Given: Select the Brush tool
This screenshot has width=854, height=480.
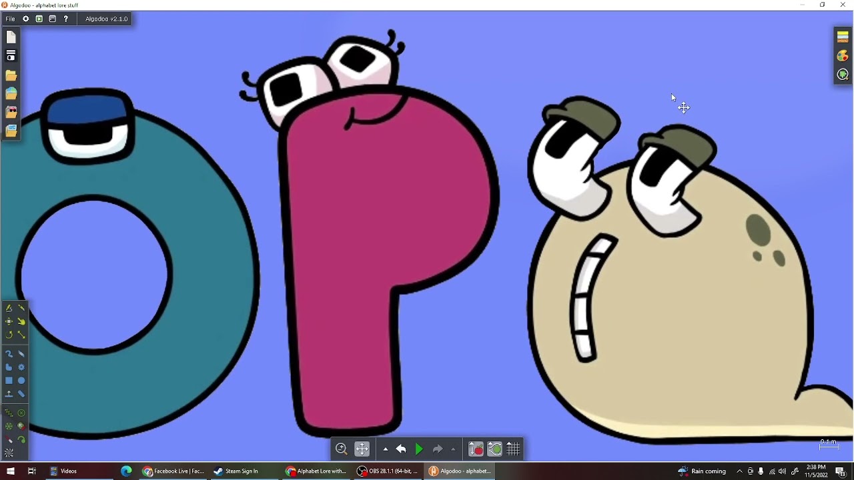Looking at the screenshot, I should click(x=9, y=354).
